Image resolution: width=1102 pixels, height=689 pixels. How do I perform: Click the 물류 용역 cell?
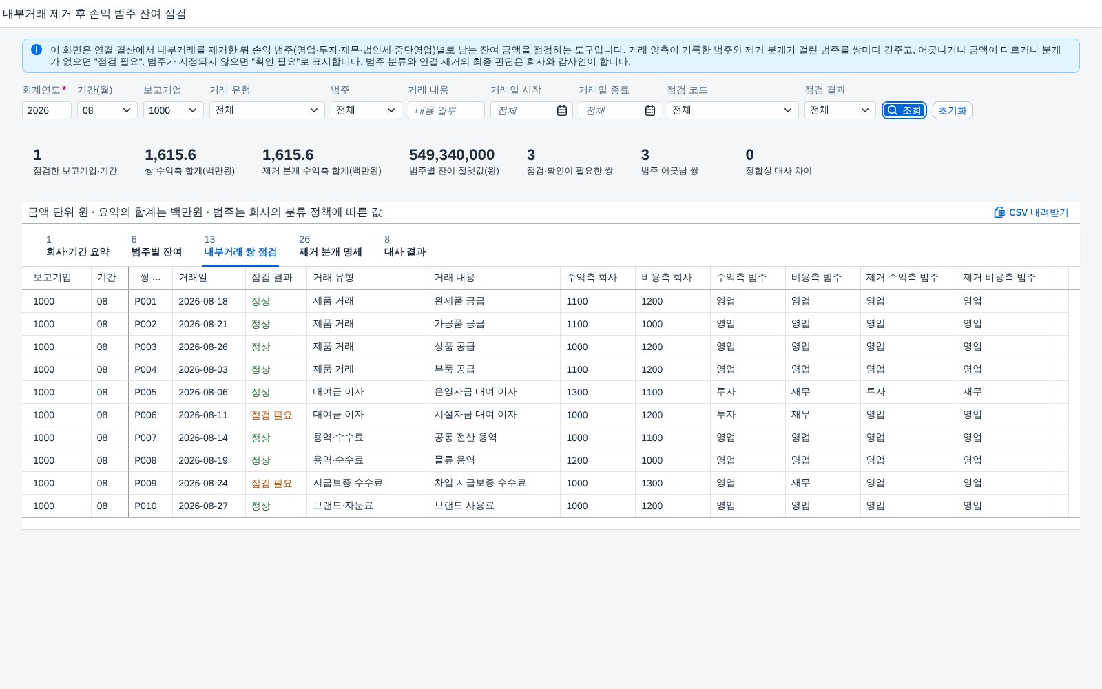pos(494,460)
